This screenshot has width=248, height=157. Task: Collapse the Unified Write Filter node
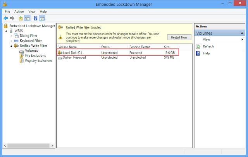click(11, 46)
